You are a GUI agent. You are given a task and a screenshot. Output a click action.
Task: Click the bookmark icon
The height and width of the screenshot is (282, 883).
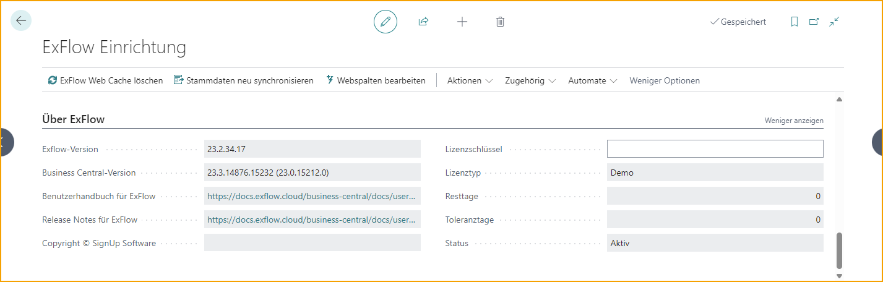795,22
